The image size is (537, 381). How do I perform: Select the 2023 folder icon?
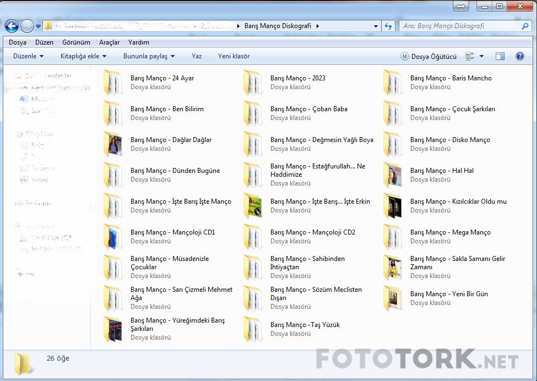(253, 82)
